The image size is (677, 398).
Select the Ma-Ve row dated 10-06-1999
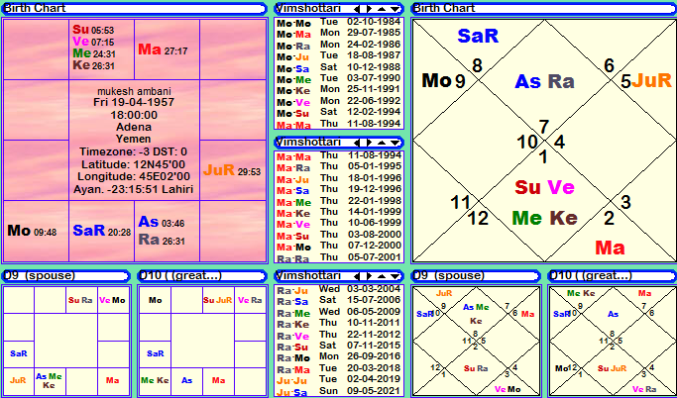339,224
